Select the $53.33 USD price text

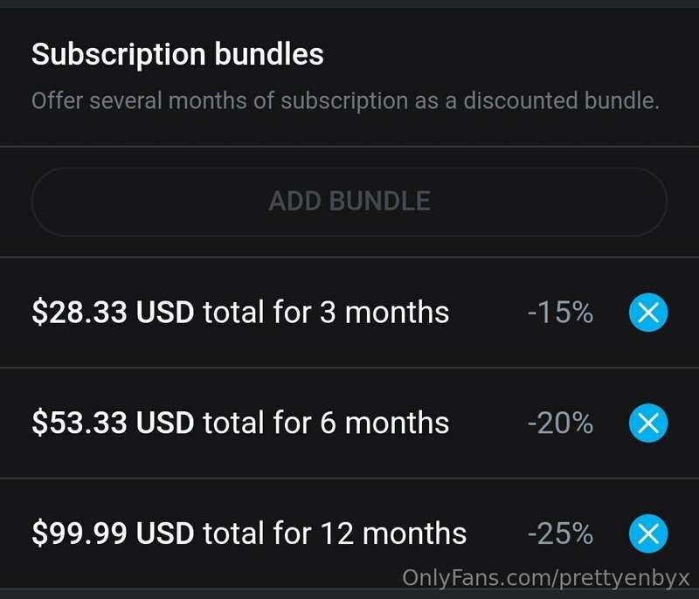coord(113,423)
